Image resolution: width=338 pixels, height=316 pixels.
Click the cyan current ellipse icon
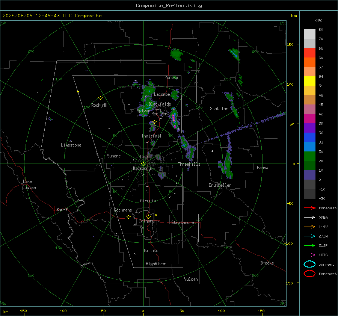point(309,264)
